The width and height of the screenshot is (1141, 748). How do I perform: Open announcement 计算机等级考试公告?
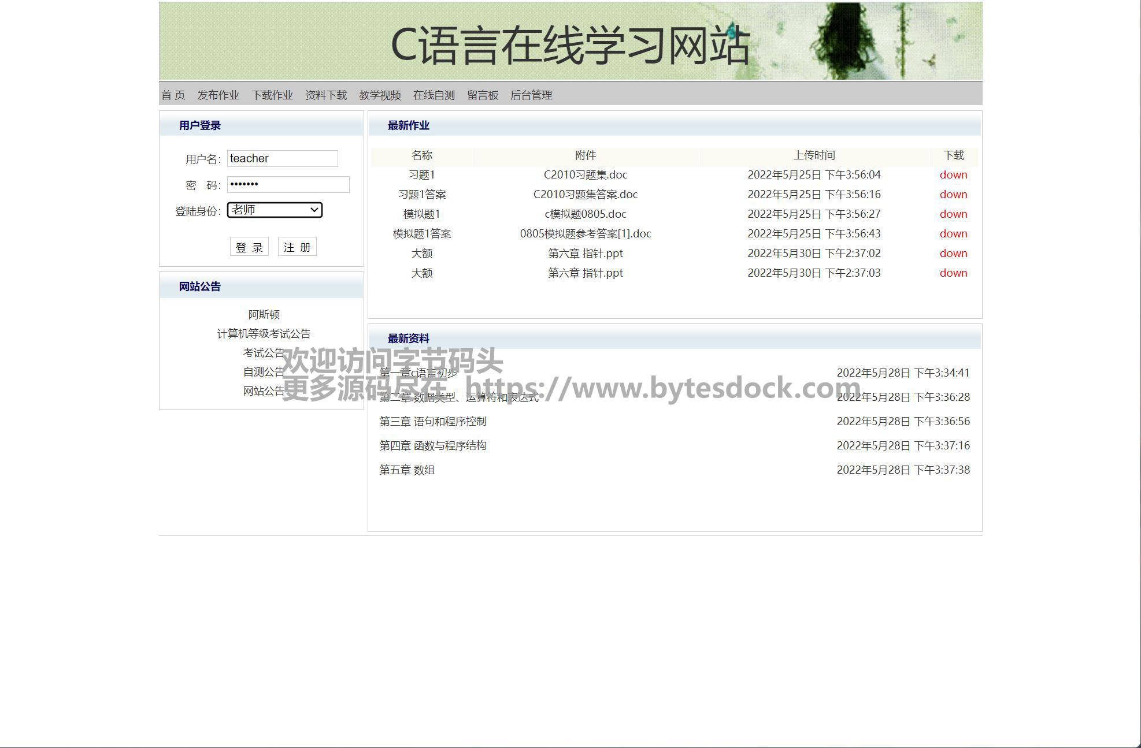coord(264,334)
